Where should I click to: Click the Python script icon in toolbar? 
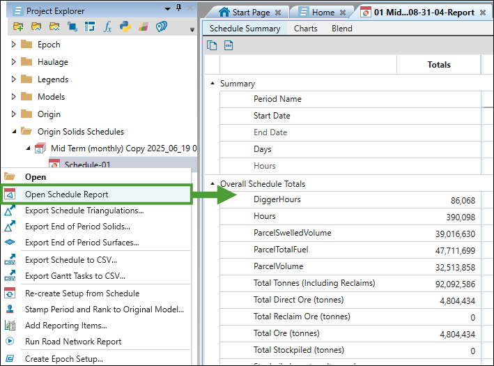coord(125,26)
